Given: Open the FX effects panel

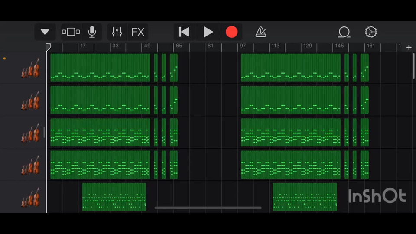Looking at the screenshot, I should [x=138, y=32].
